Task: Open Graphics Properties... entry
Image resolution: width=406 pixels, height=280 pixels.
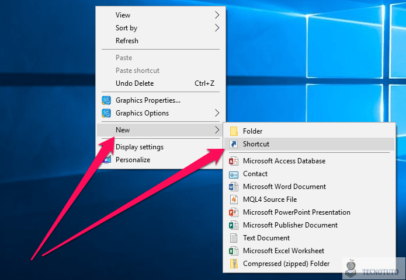Action: pos(161,100)
